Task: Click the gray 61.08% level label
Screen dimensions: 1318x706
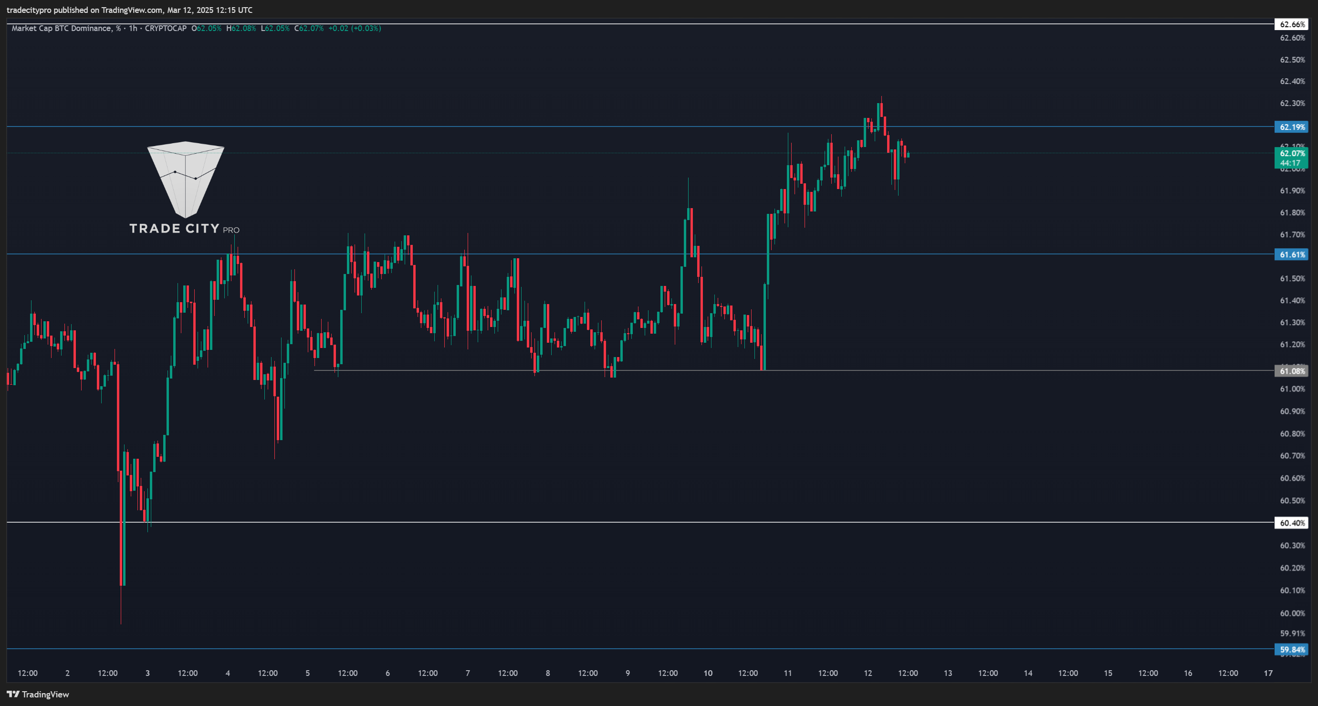Action: point(1291,371)
